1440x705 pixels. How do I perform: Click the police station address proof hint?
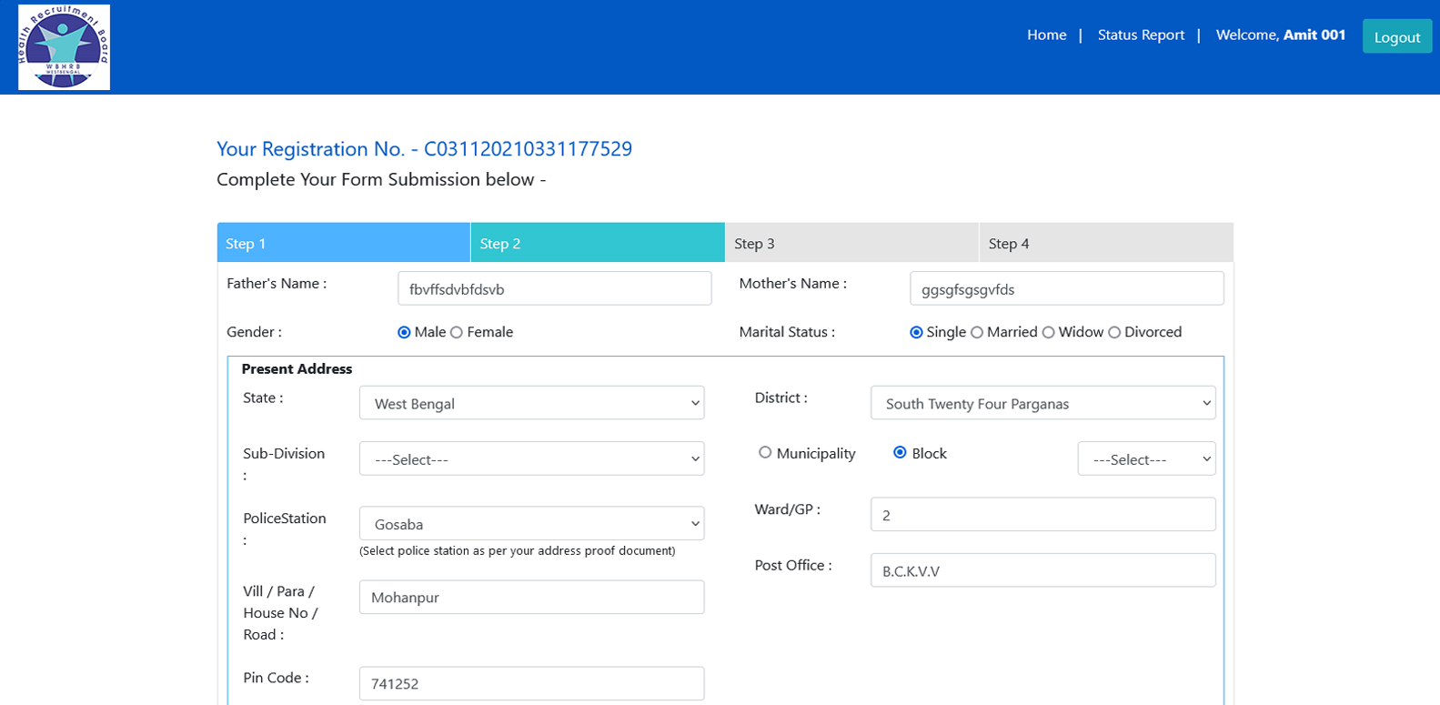(x=518, y=551)
